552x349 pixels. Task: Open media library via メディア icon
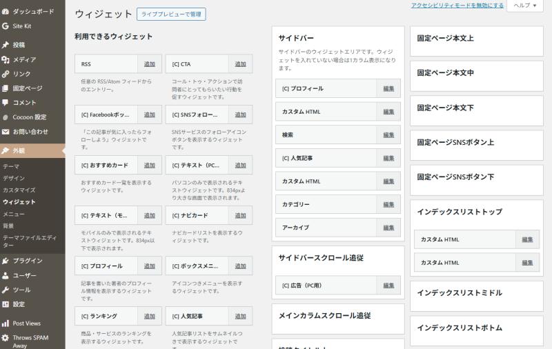click(x=6, y=59)
